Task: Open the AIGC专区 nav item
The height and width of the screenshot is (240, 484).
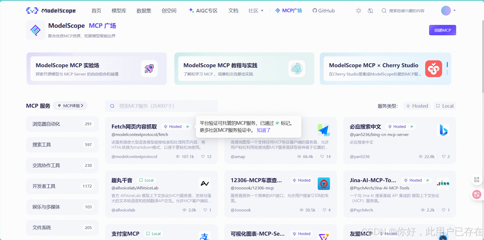Action: click(203, 11)
